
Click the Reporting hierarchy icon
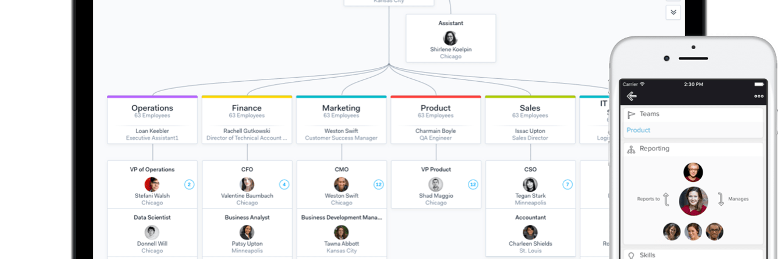click(631, 149)
